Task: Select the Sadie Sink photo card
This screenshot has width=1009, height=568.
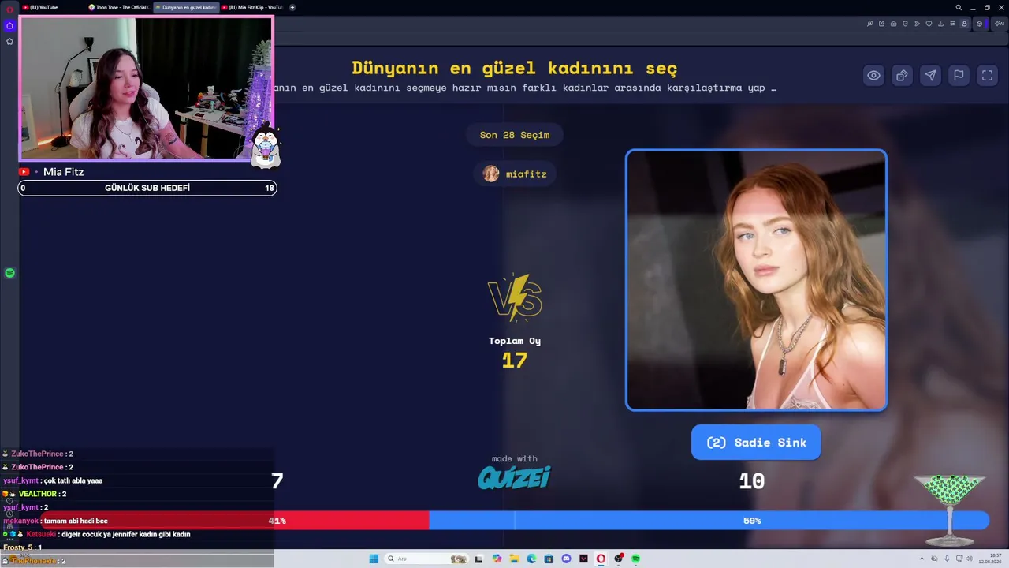Action: click(756, 280)
